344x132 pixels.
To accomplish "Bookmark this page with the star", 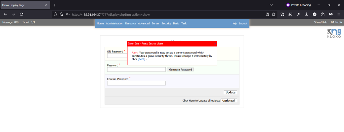I will [273, 14].
